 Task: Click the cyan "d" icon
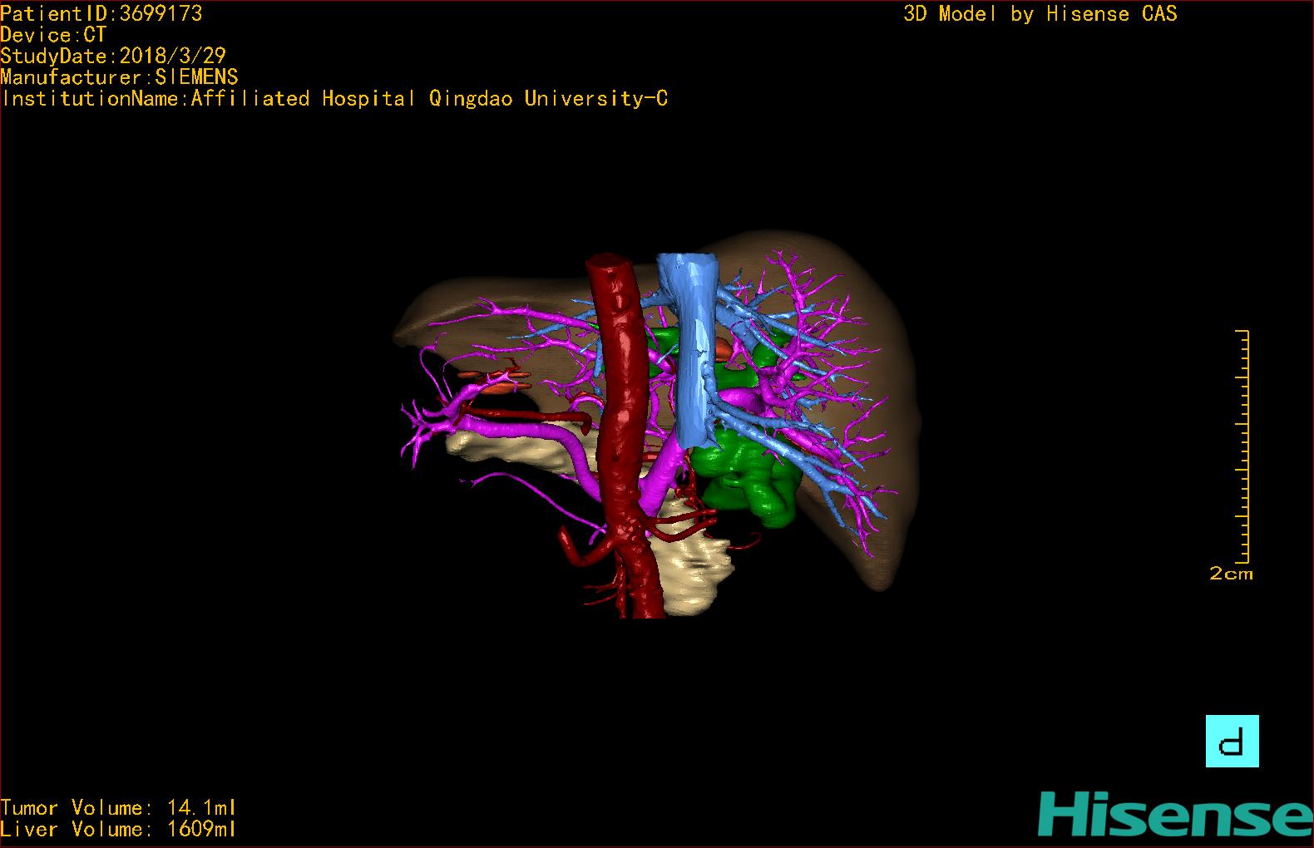[1232, 741]
